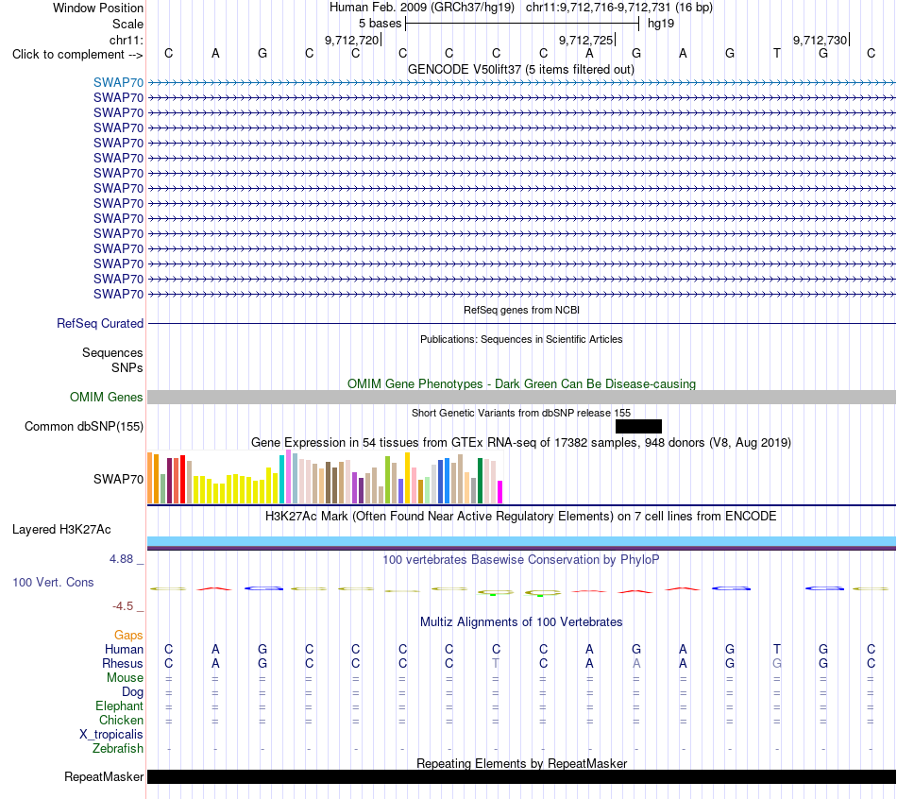The height and width of the screenshot is (799, 897).
Task: Open '100 vertebrates Basewise Conservation by PhyloP' heading
Action: (521, 560)
